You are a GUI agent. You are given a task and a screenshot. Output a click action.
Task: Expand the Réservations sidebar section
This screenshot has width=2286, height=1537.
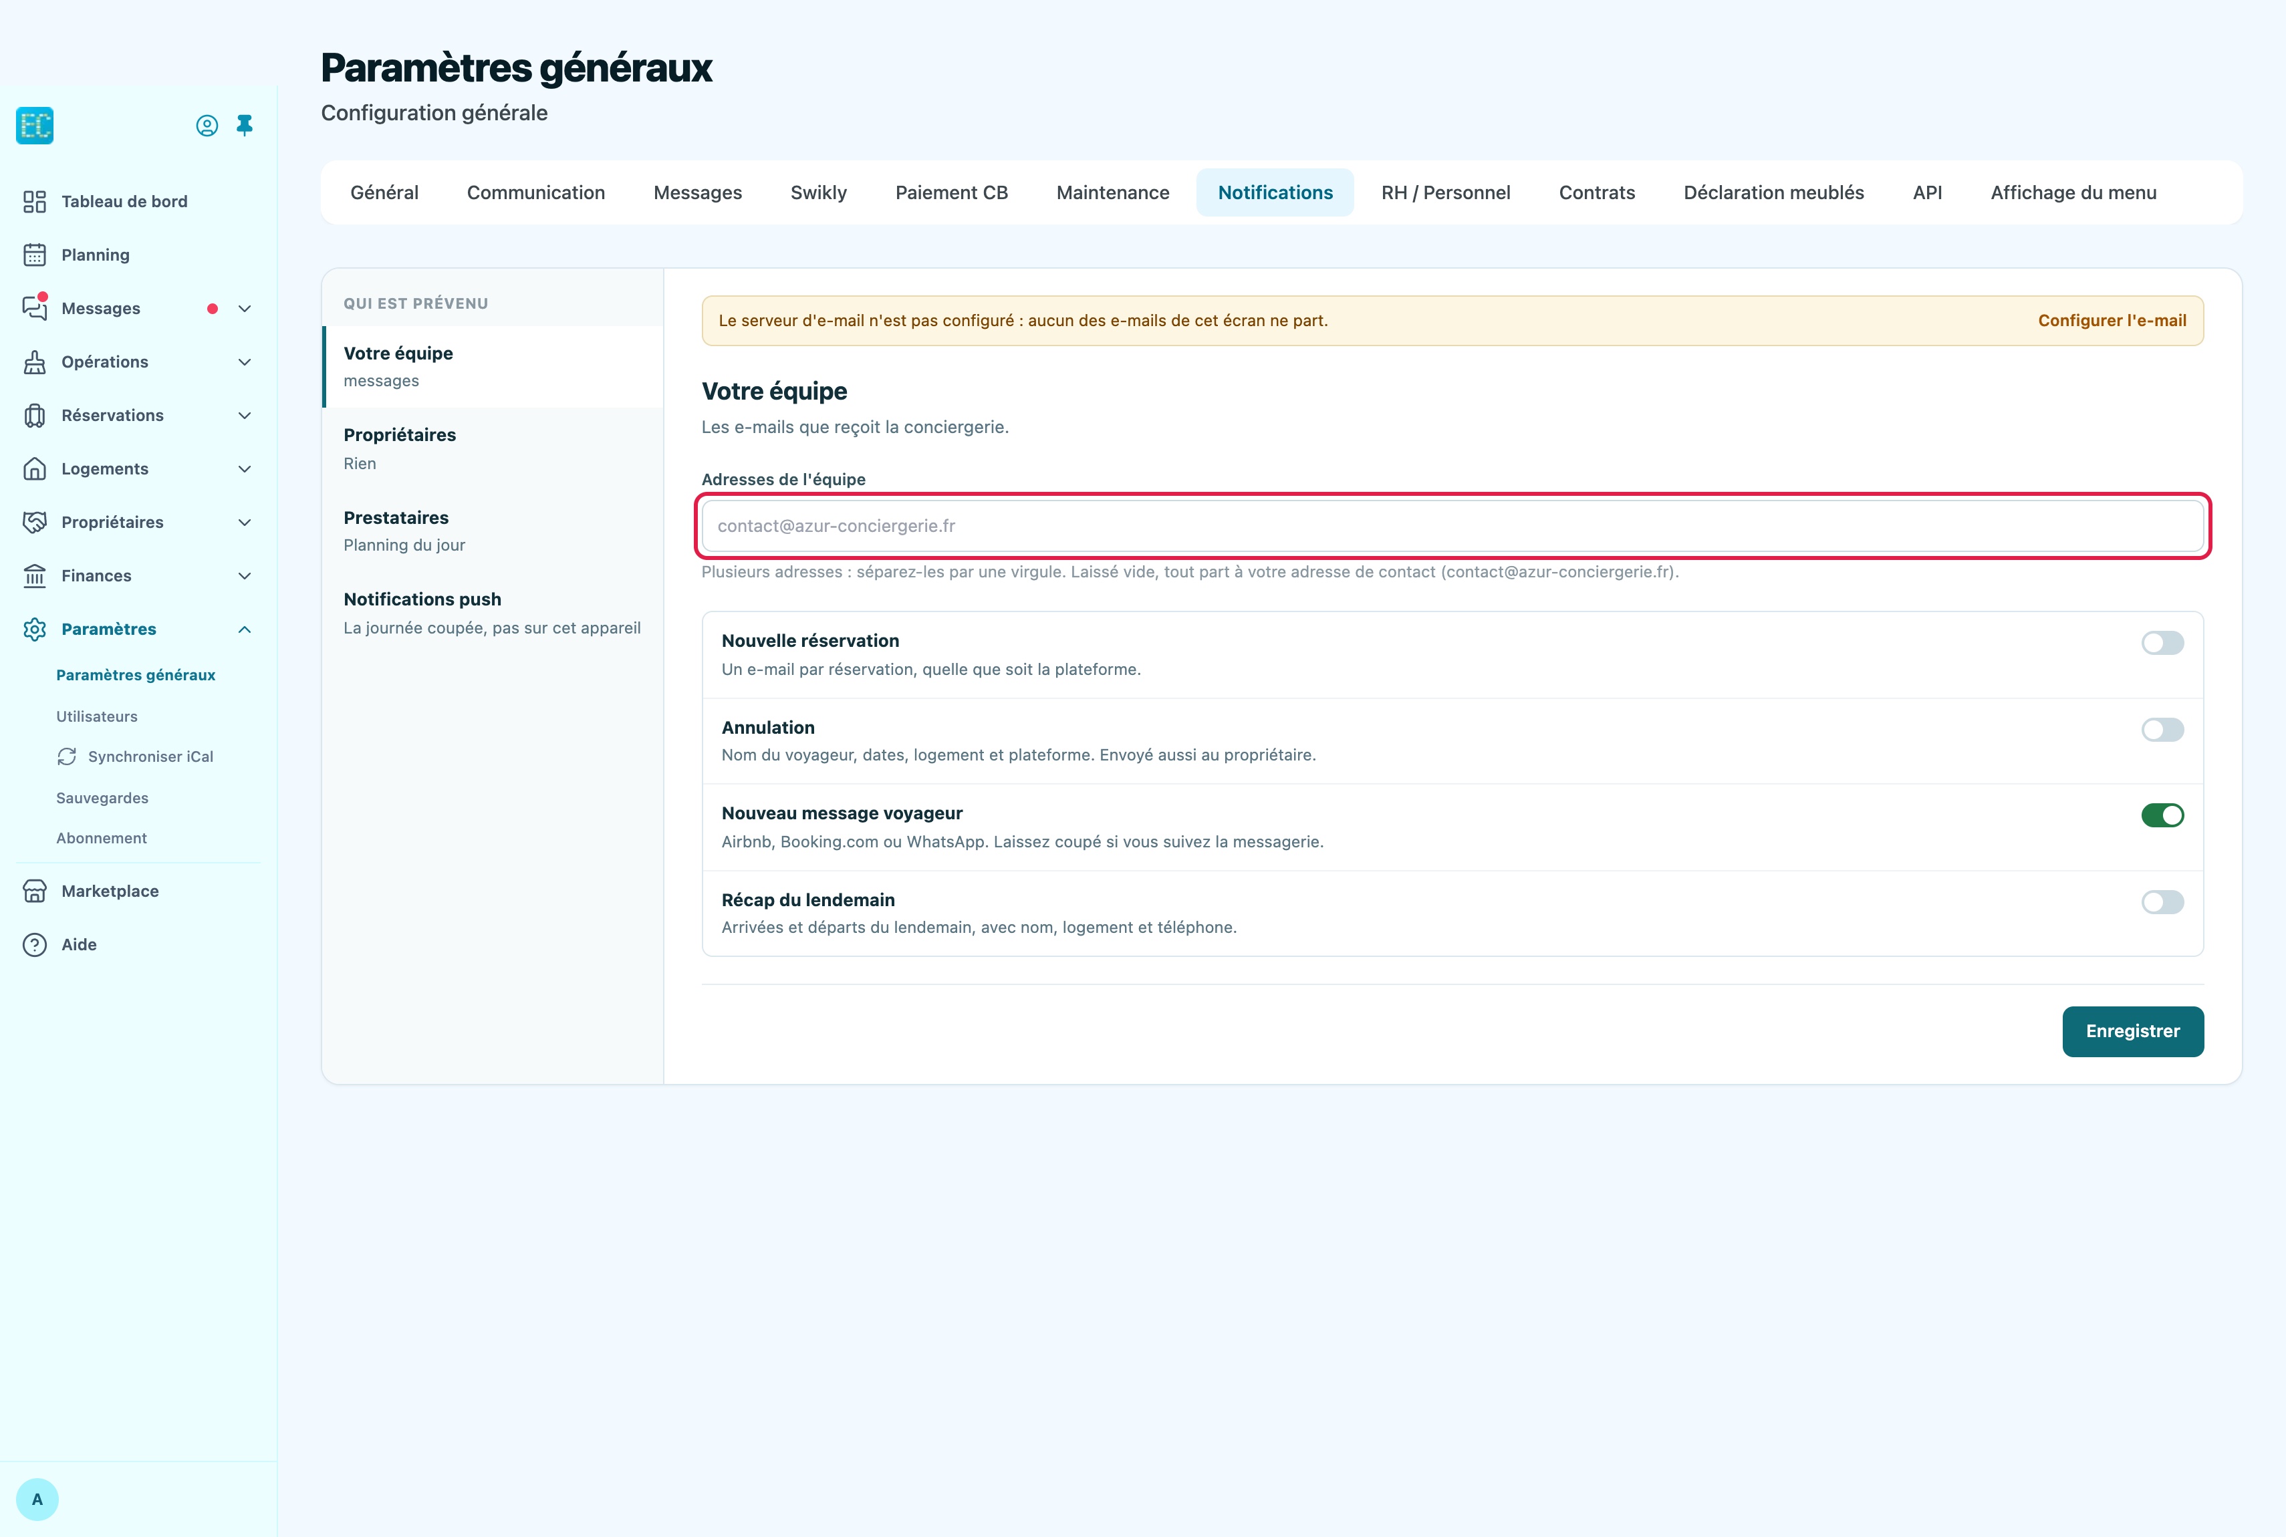pyautogui.click(x=245, y=416)
